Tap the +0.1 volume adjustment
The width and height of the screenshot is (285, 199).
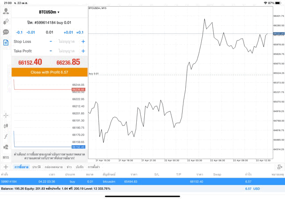tap(80, 32)
